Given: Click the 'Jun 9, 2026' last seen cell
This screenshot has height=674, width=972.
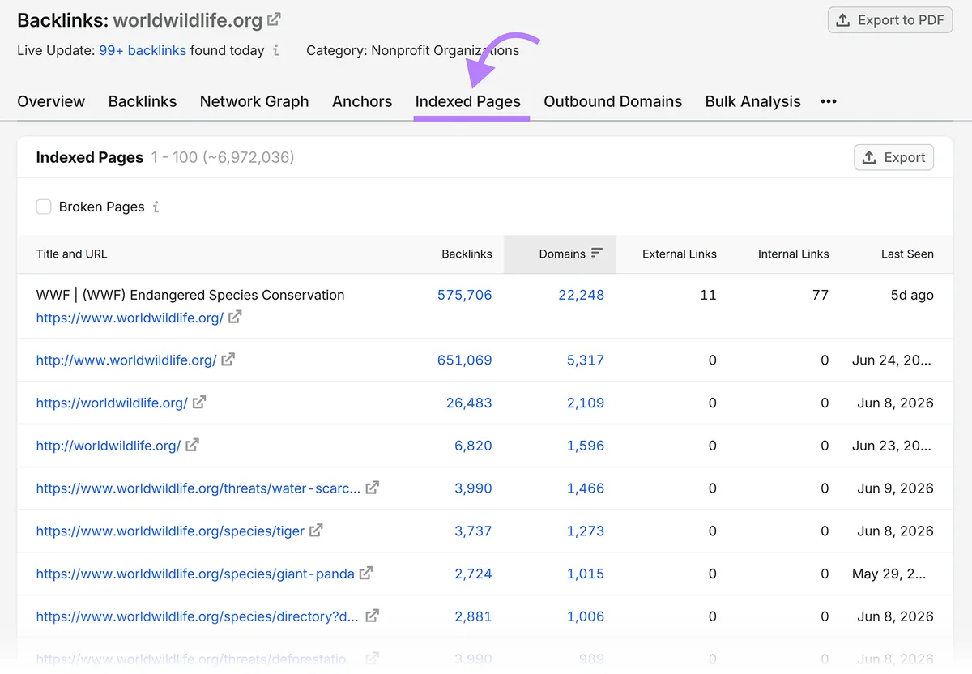Looking at the screenshot, I should pos(896,488).
